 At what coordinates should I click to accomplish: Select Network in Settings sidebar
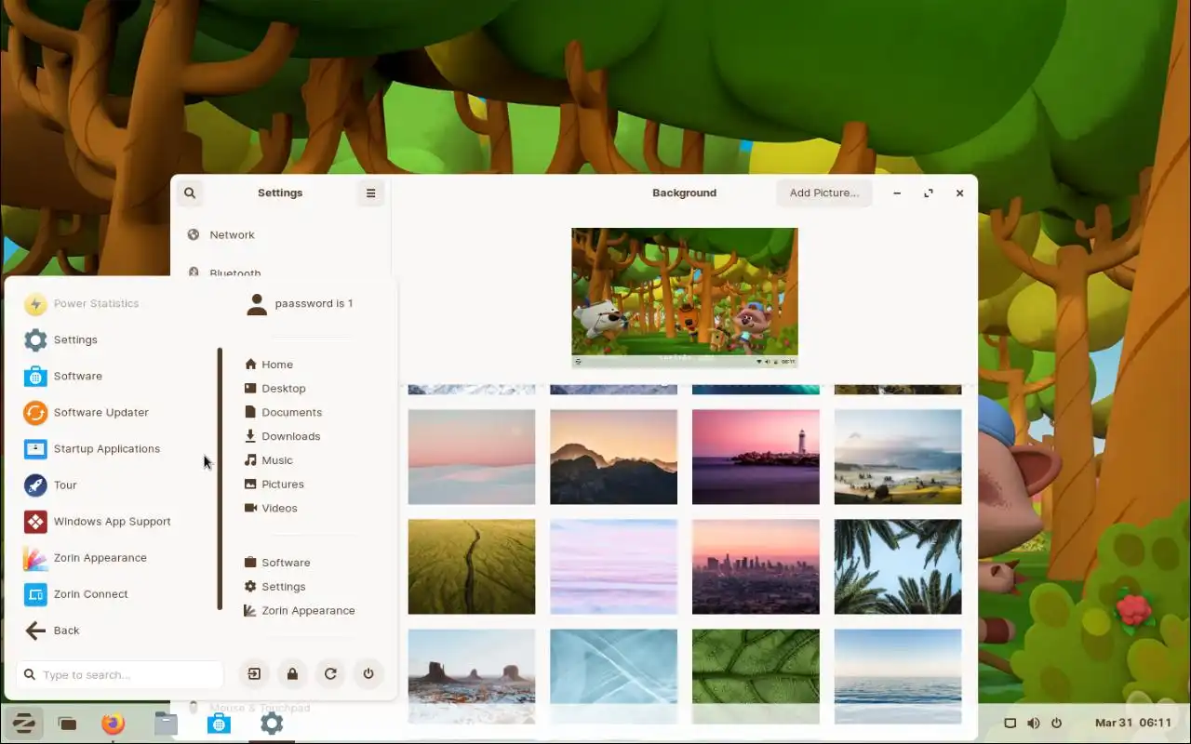point(280,234)
